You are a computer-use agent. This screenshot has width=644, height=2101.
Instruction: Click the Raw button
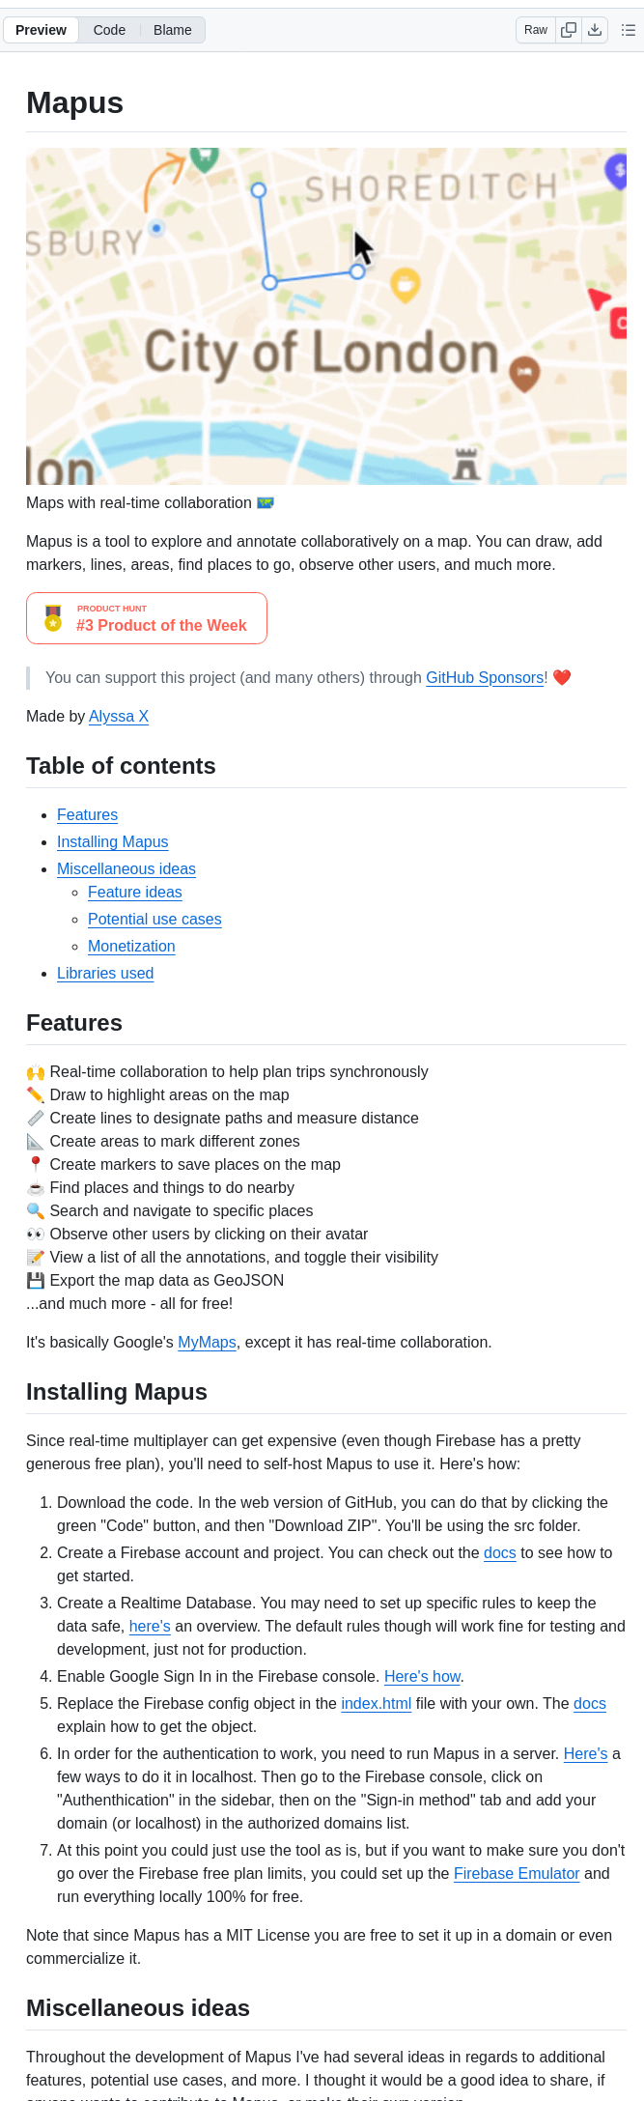coord(535,30)
